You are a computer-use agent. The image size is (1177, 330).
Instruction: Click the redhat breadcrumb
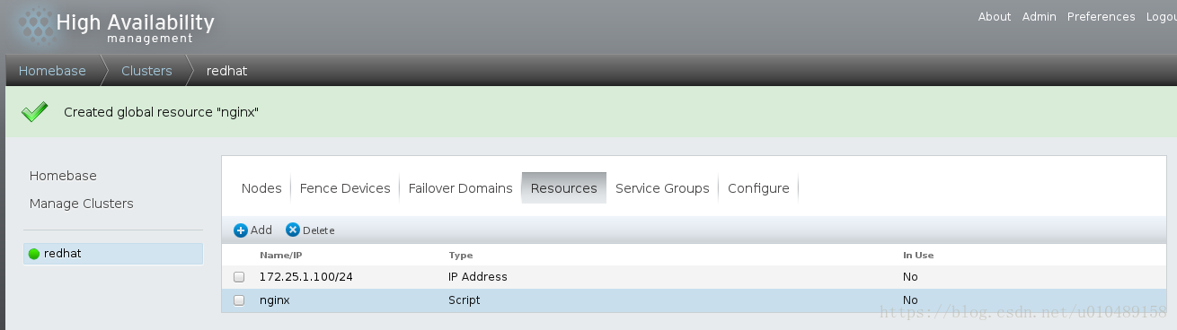(x=226, y=71)
